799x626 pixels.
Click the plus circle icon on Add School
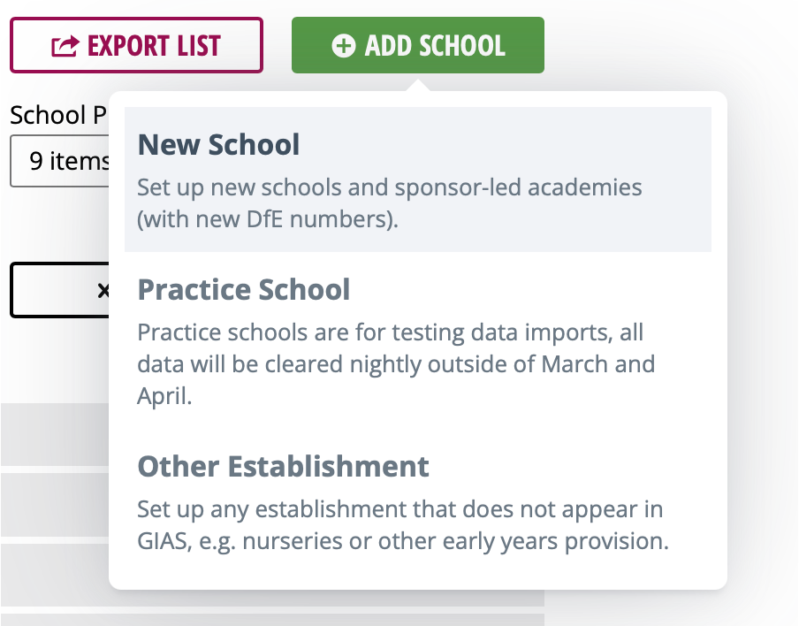coord(344,45)
